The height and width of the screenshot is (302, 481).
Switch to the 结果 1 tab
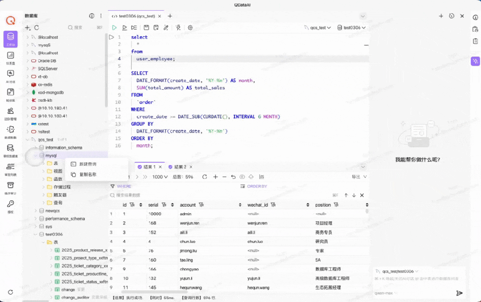pyautogui.click(x=150, y=167)
